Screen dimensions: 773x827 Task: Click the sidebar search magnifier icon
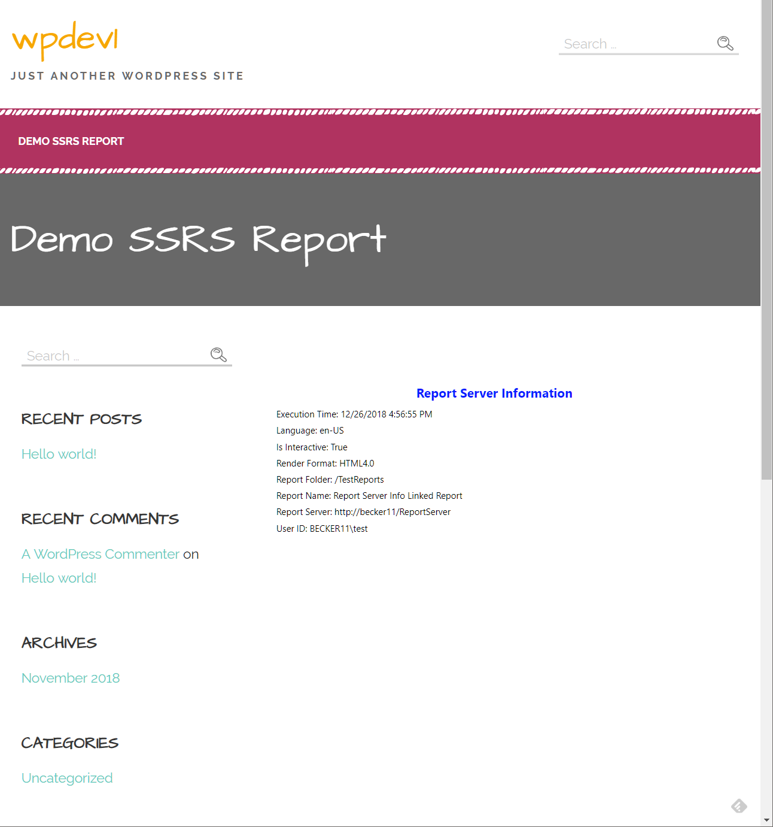(218, 355)
